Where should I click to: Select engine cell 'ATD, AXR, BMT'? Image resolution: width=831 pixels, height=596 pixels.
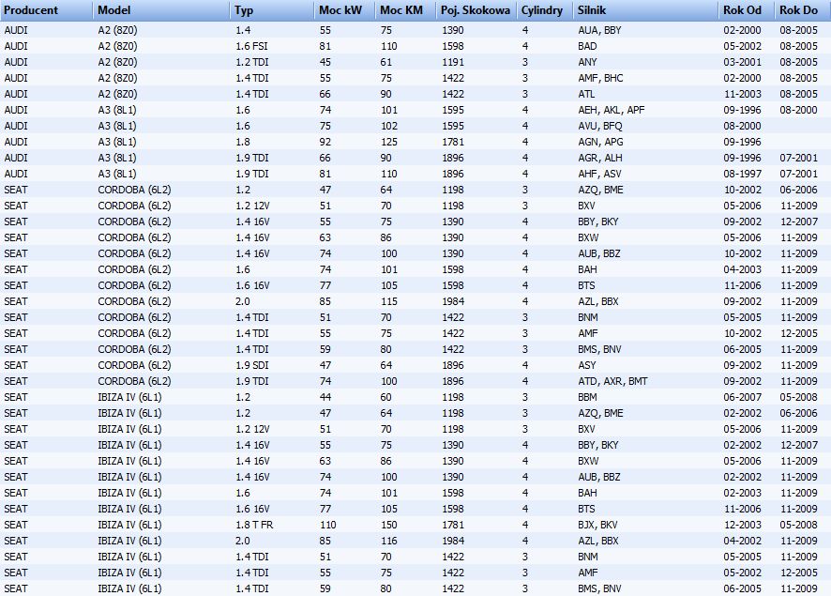(x=612, y=381)
